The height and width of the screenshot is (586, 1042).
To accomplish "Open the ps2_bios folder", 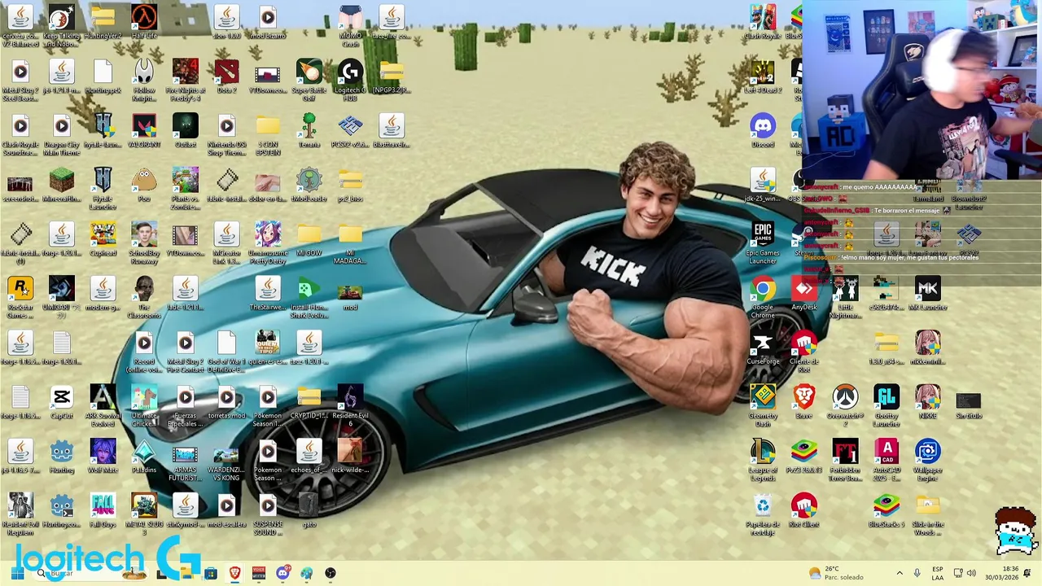I will click(350, 181).
